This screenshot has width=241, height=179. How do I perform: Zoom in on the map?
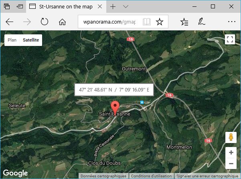(231, 153)
